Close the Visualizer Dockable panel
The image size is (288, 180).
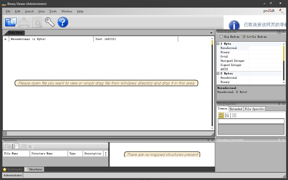point(283,140)
